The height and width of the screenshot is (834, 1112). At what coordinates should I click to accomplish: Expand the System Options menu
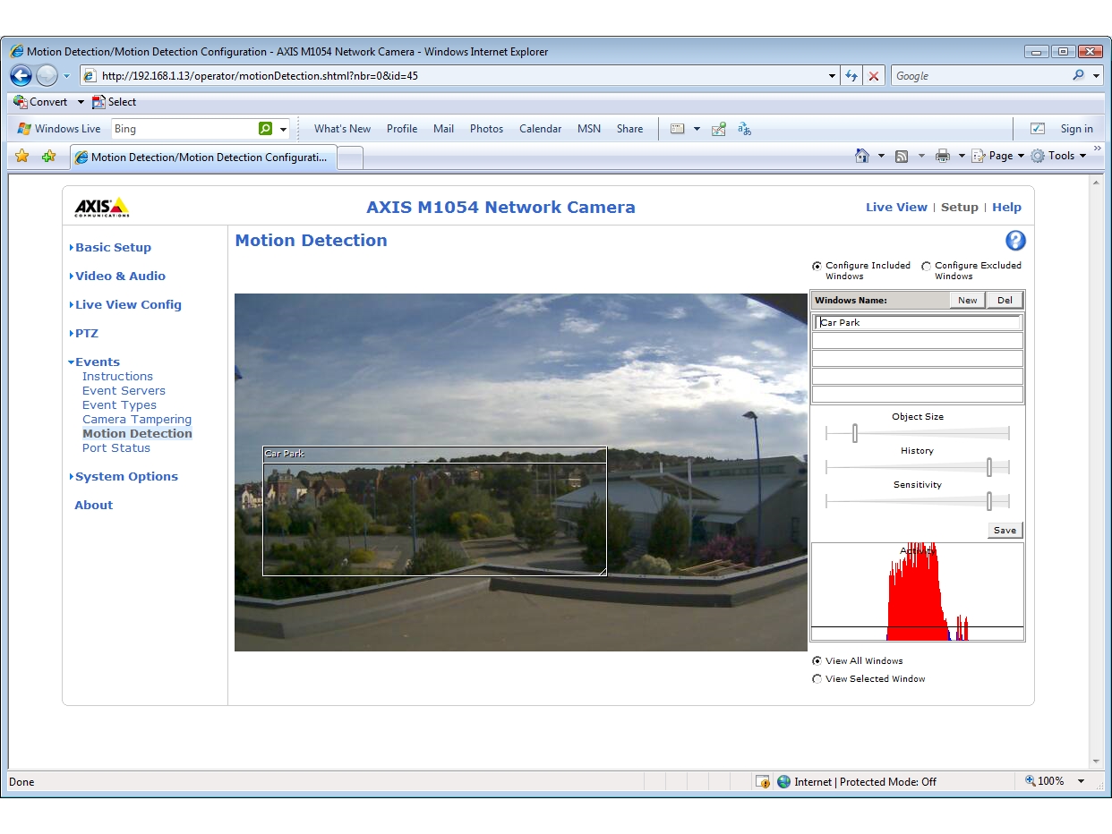click(126, 477)
